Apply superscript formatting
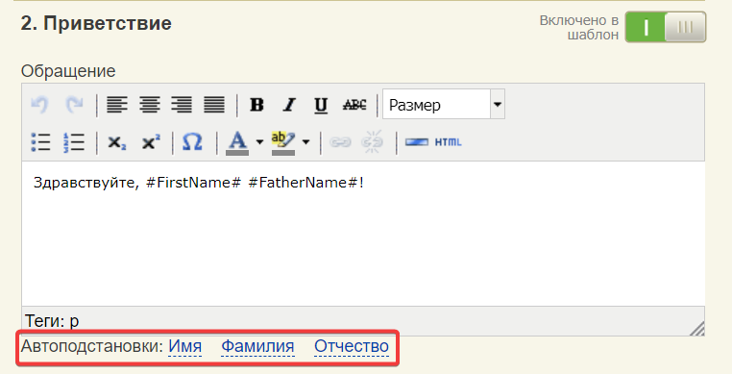732x374 pixels. click(x=150, y=142)
